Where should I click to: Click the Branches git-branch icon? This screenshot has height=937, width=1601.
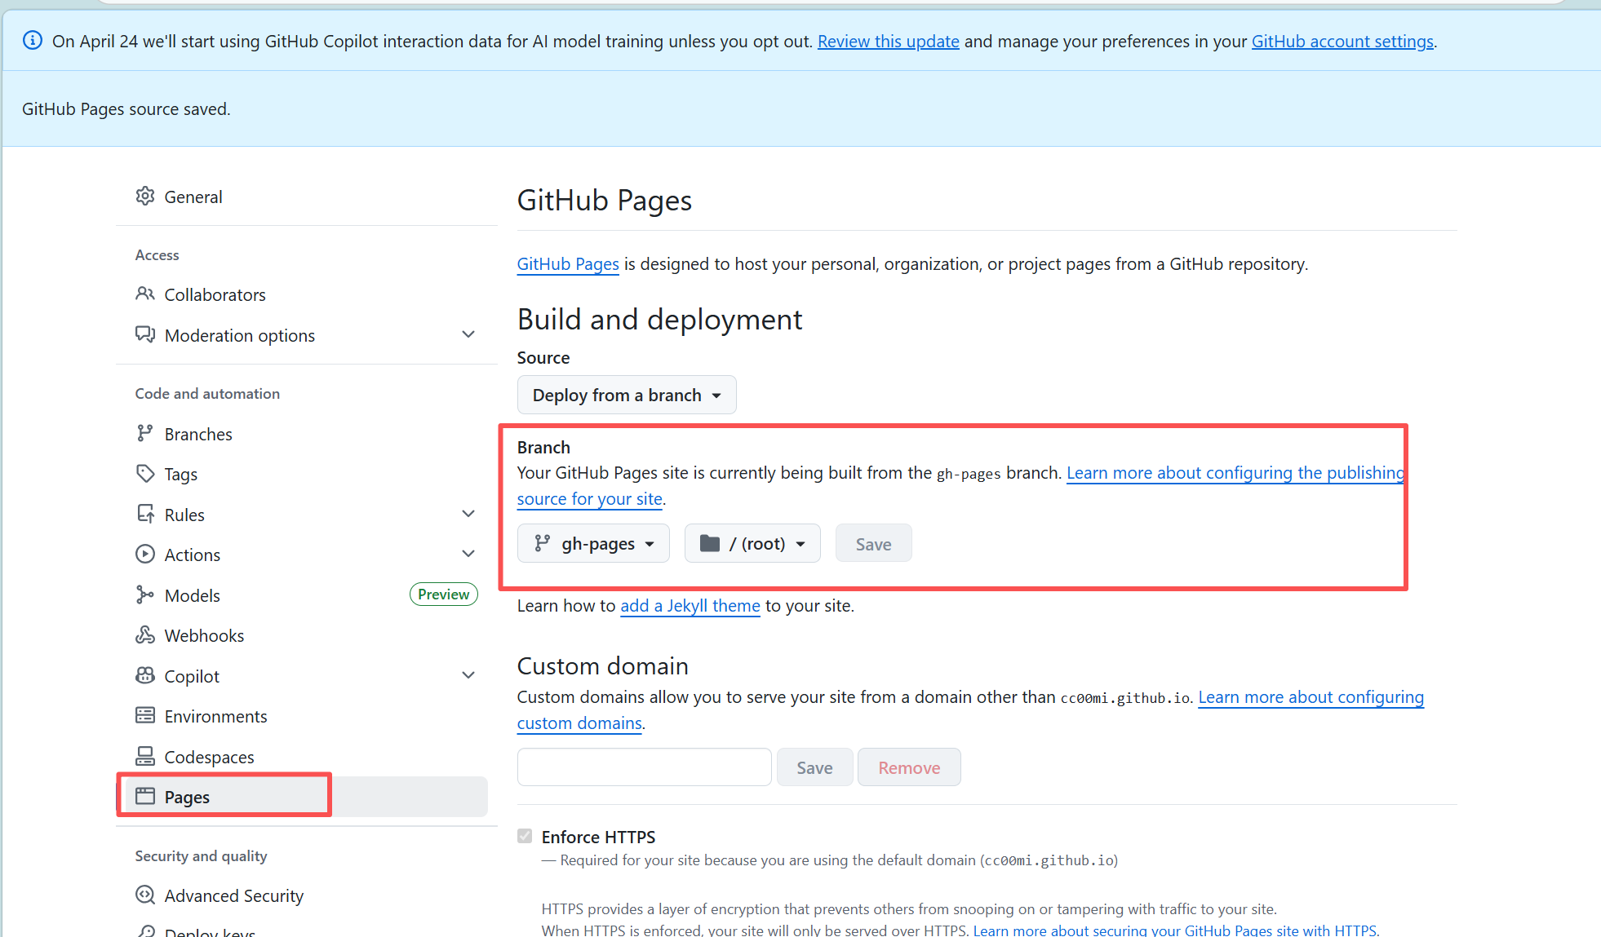pos(145,433)
